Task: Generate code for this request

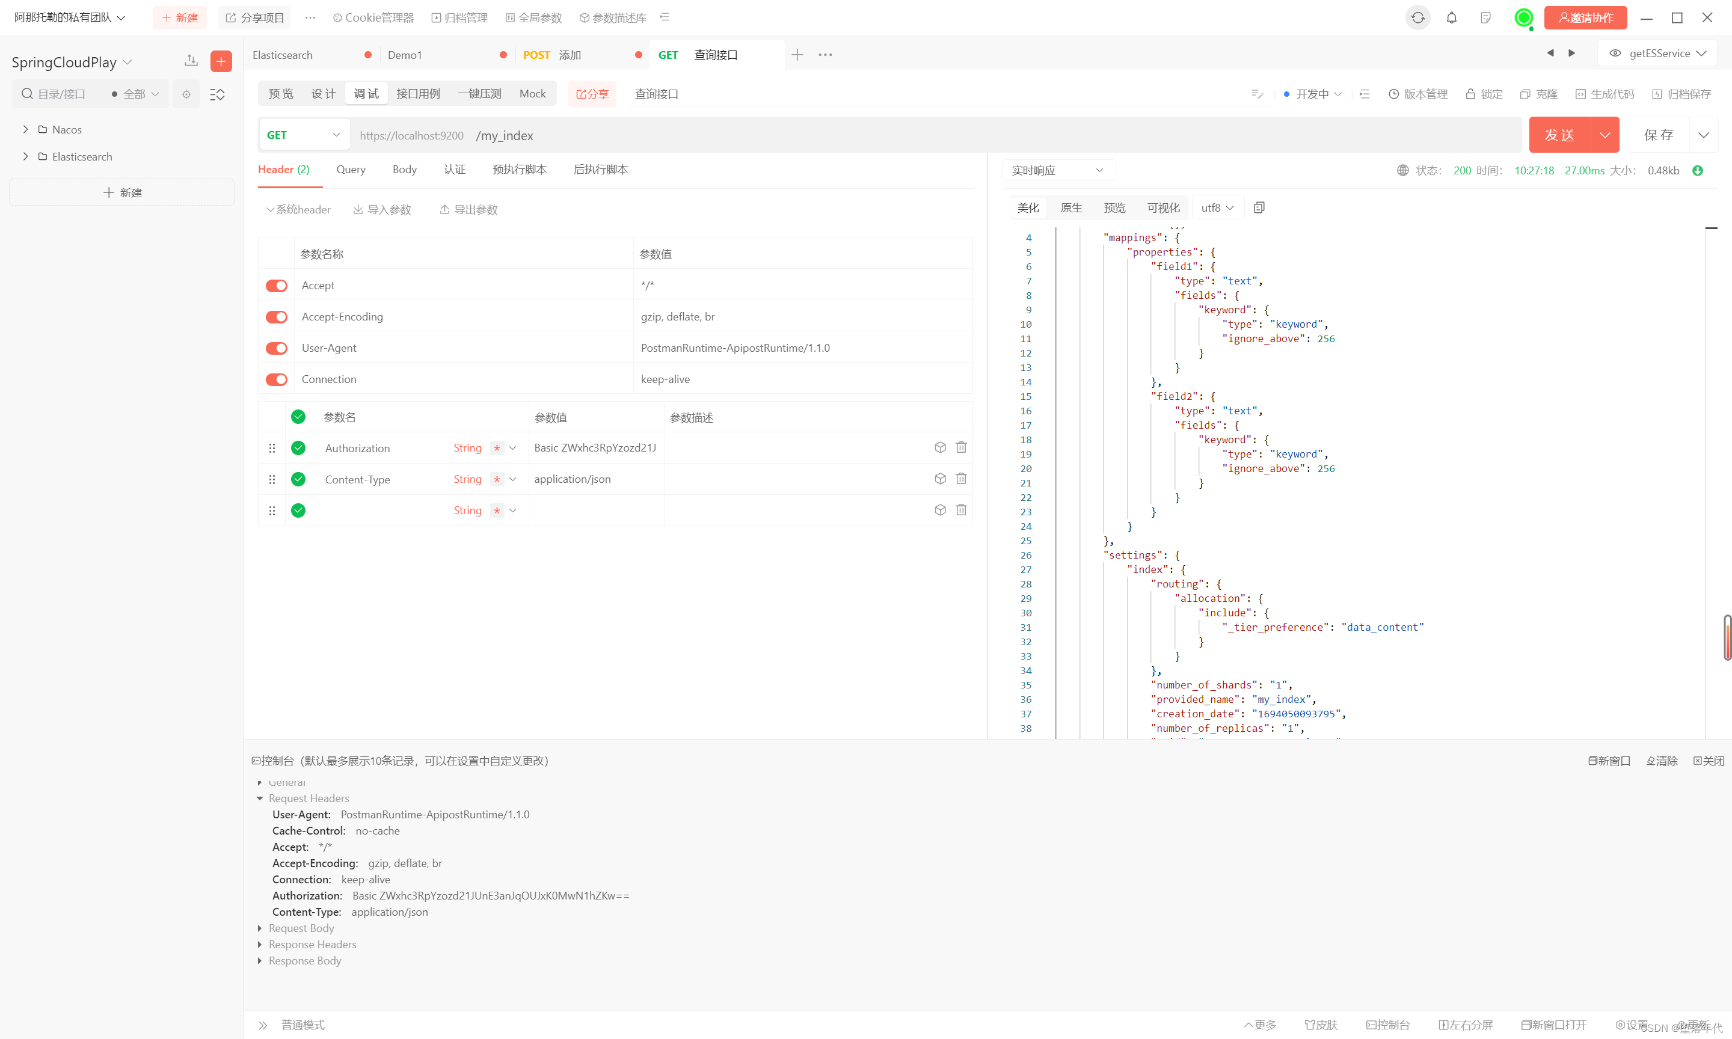Action: [x=1604, y=93]
